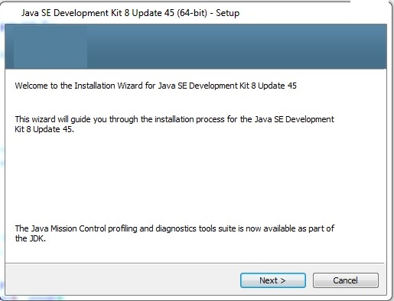The width and height of the screenshot is (394, 301).
Task: Click 'Kit 8 Update 45.' second line
Action: (44, 129)
